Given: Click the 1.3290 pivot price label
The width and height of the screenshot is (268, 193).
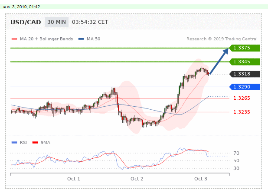Looking at the screenshot, I should [x=245, y=87].
